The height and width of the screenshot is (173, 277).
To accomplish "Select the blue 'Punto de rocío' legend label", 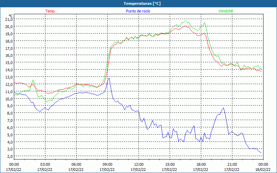I will click(138, 11).
